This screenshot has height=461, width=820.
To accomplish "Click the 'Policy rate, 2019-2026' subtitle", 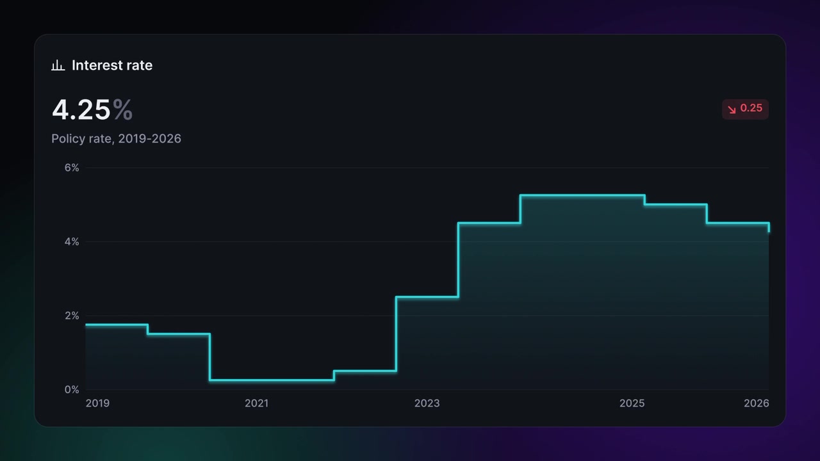I will (116, 138).
